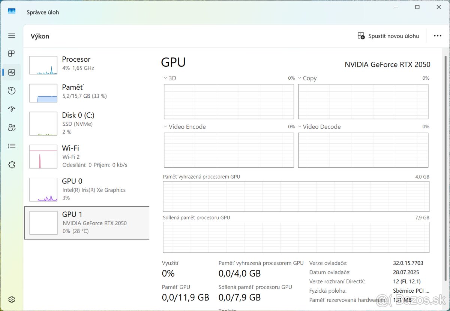
Task: Select the Wi-Fi graph thumbnail
Action: tap(43, 156)
